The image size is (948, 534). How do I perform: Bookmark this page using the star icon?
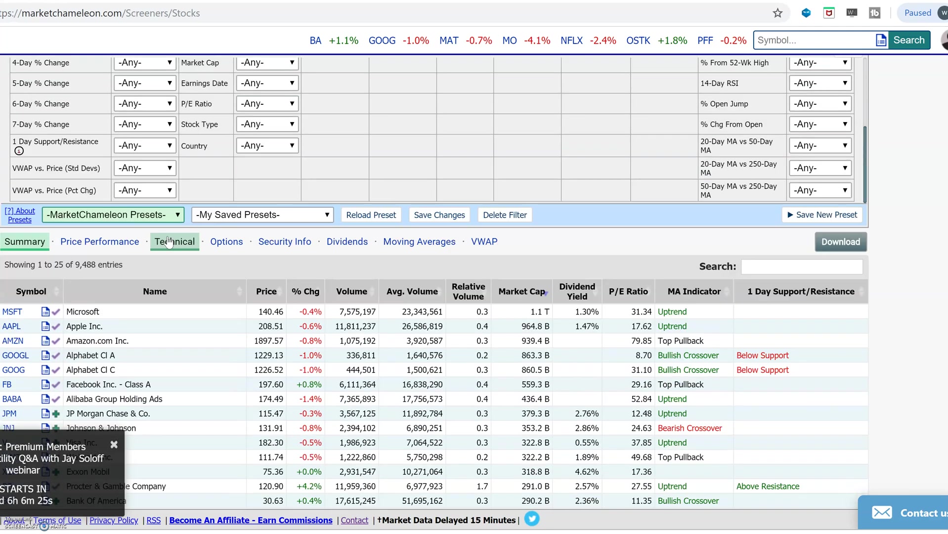pos(777,13)
